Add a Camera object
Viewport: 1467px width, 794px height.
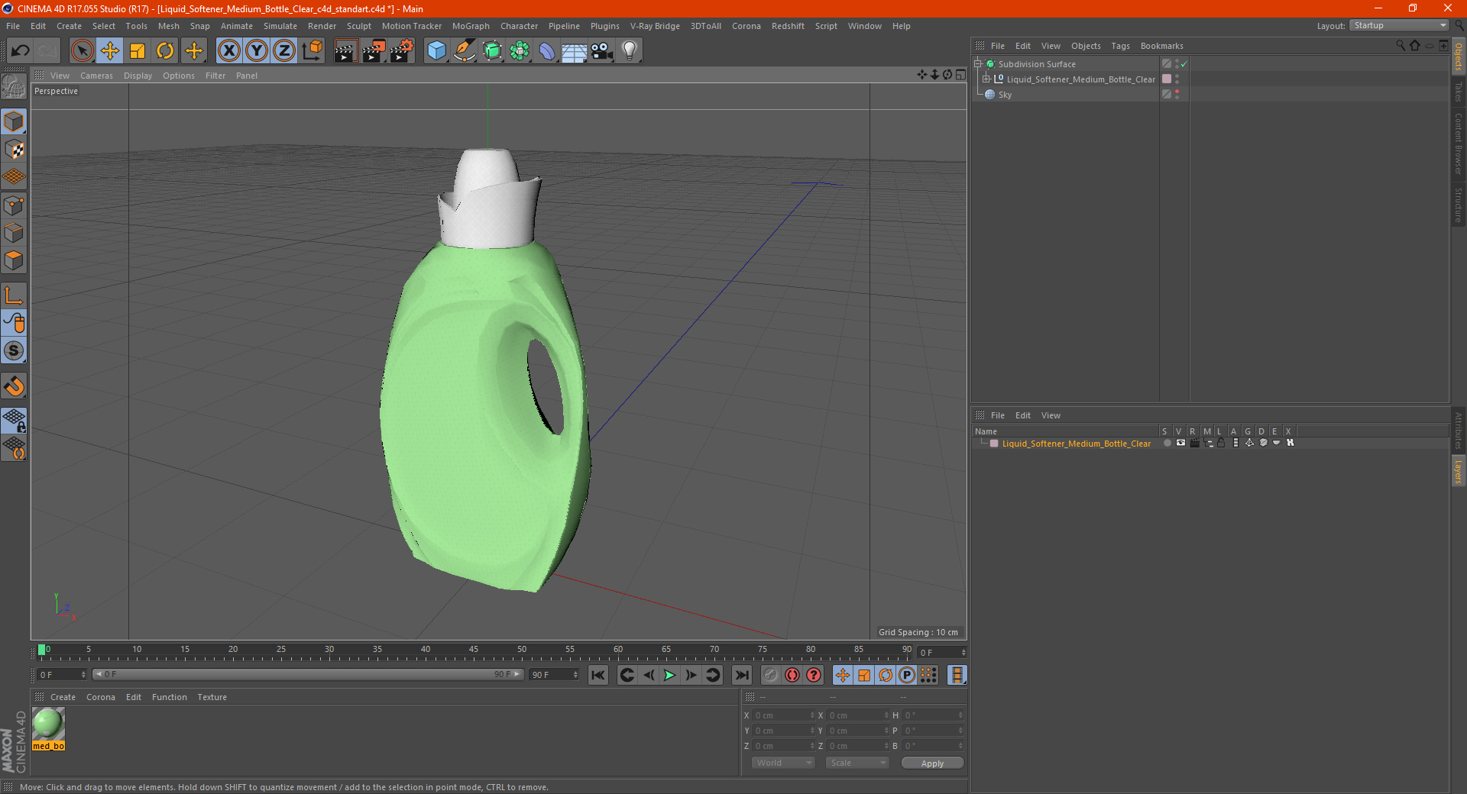(602, 51)
